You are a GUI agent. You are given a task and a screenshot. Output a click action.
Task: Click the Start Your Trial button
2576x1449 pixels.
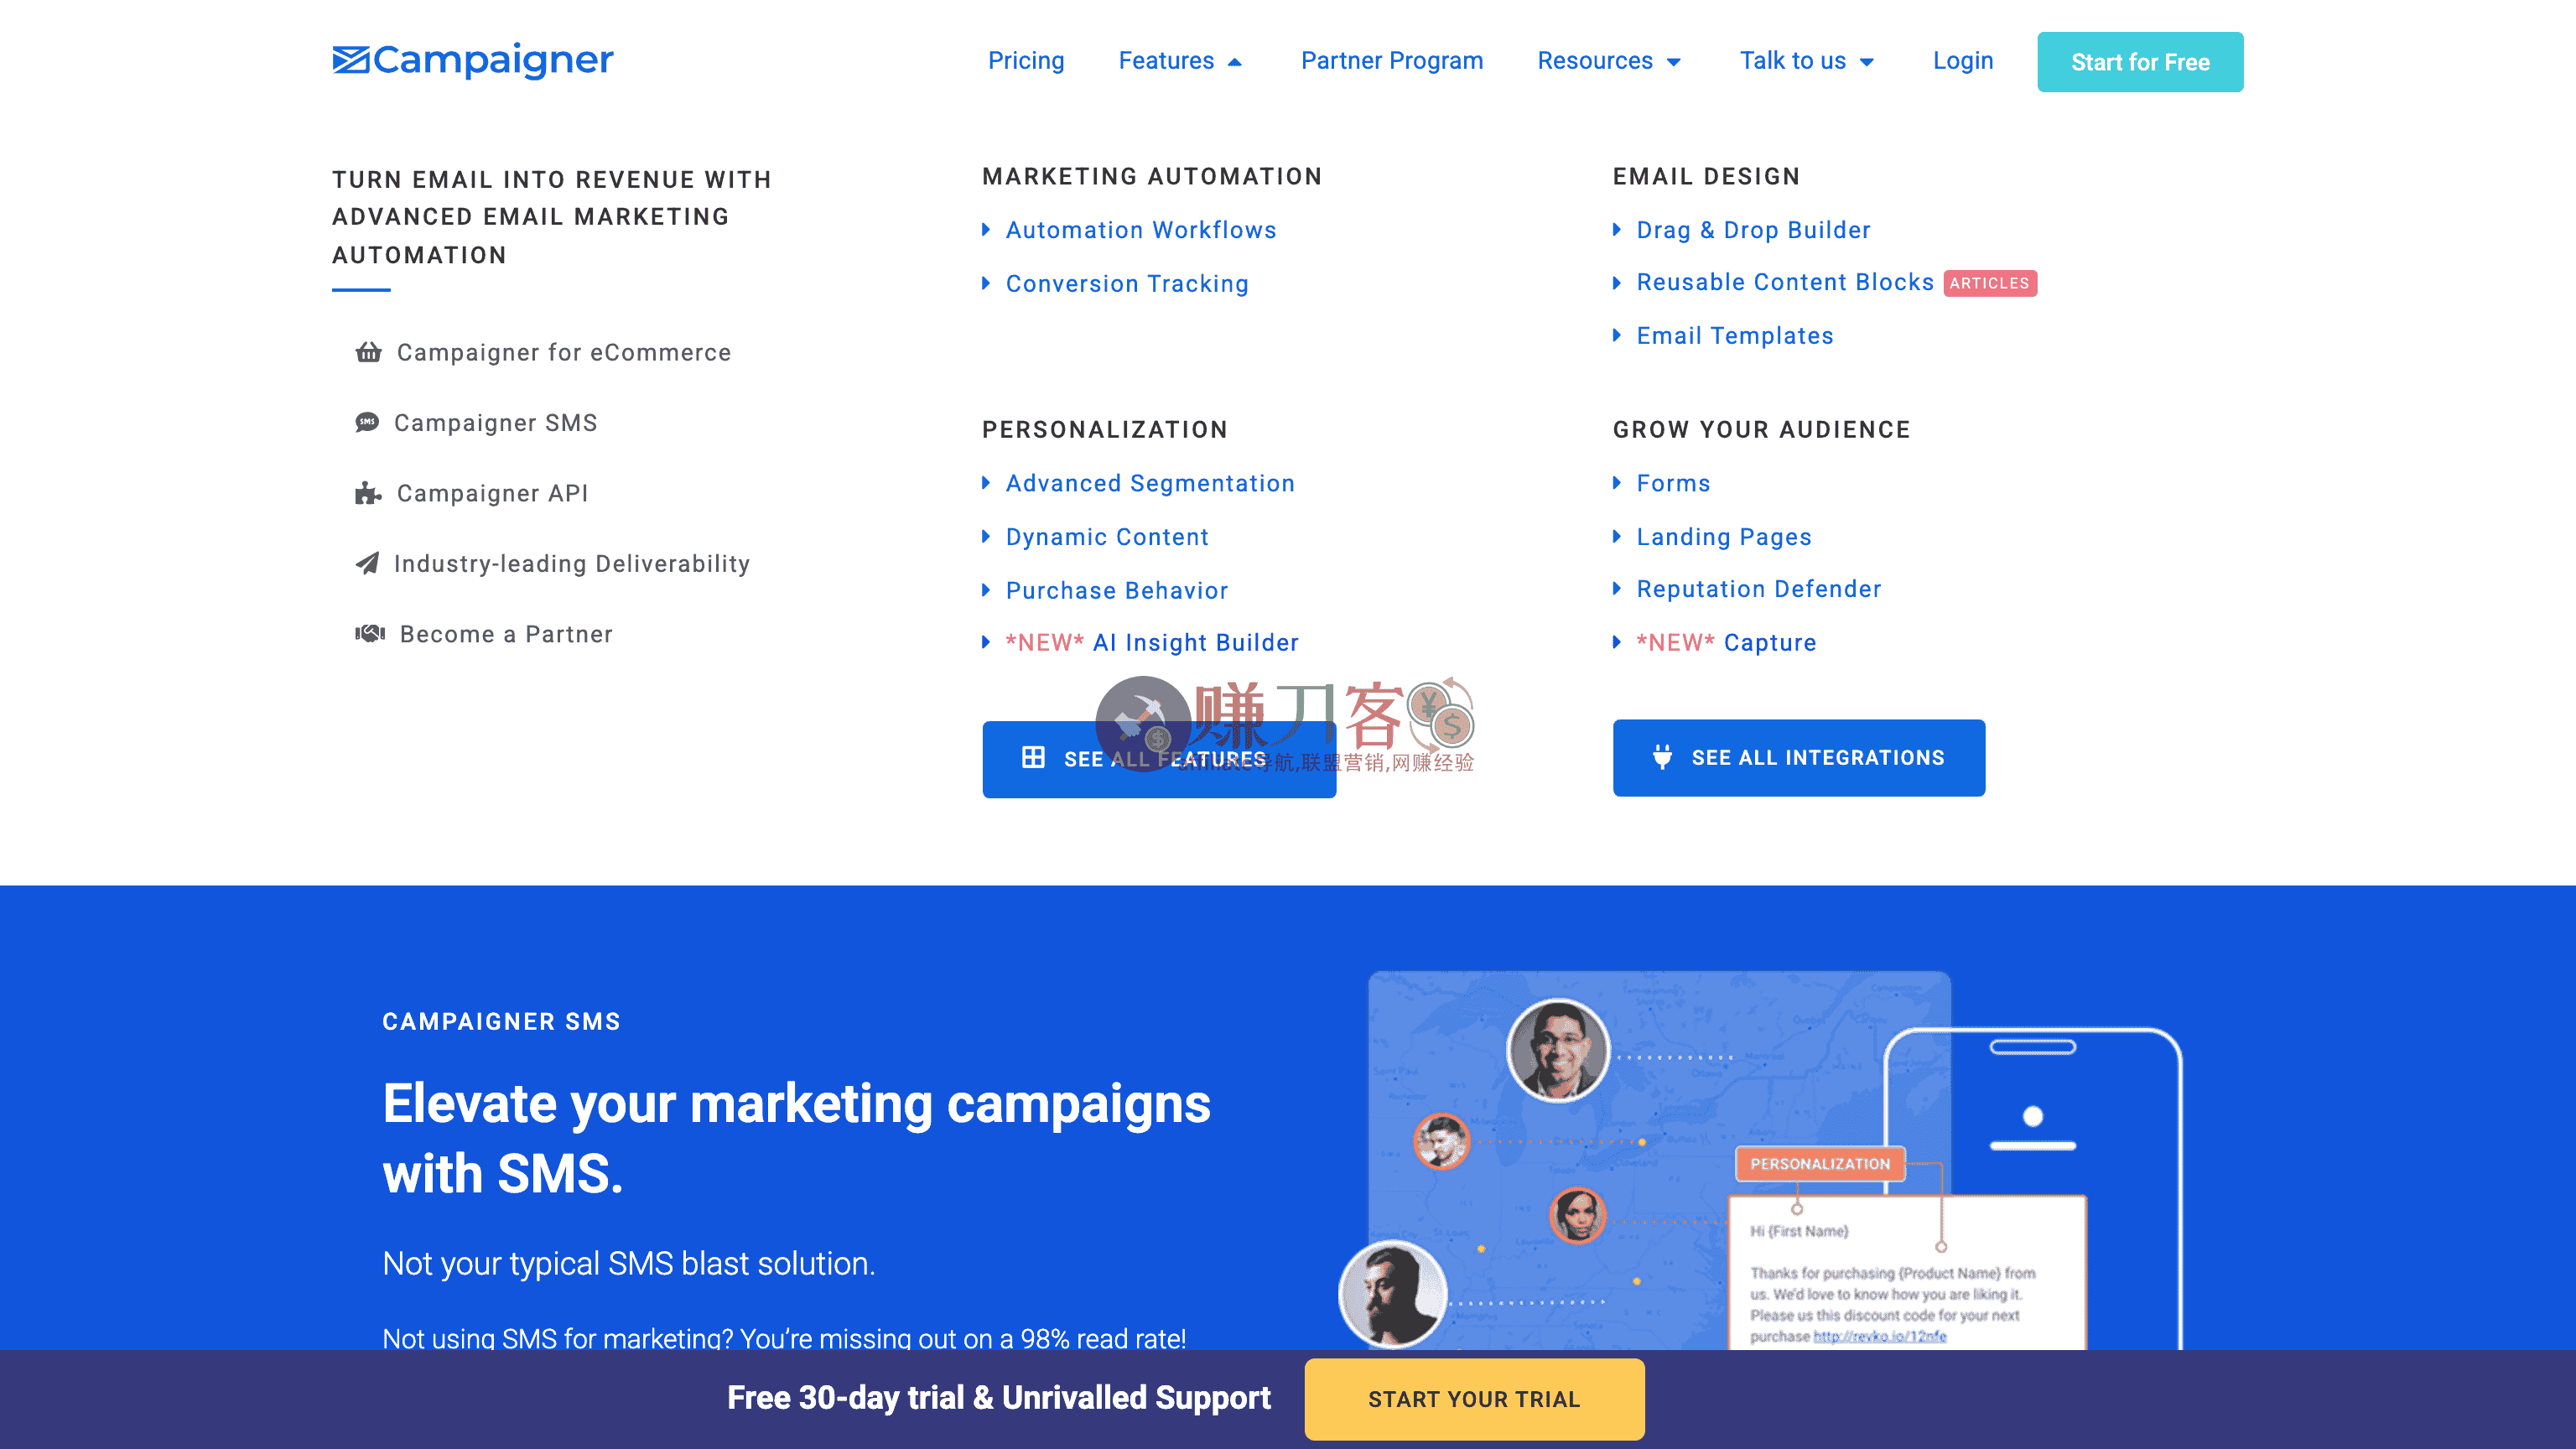1474,1399
